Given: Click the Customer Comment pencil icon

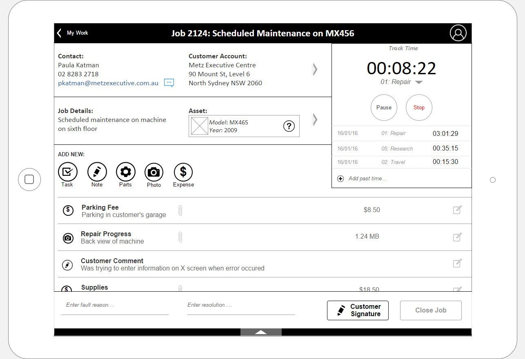Looking at the screenshot, I should coord(67,265).
